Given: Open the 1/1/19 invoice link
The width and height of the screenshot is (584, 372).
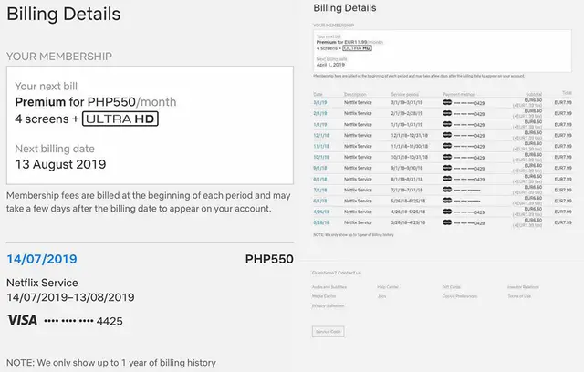Looking at the screenshot, I should coord(319,124).
